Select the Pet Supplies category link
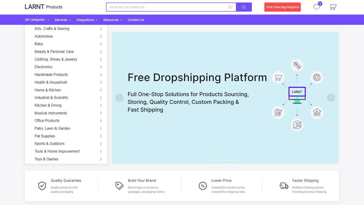The width and height of the screenshot is (364, 205). tap(45, 136)
